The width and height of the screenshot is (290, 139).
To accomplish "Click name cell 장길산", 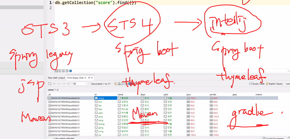I will (x=129, y=128).
